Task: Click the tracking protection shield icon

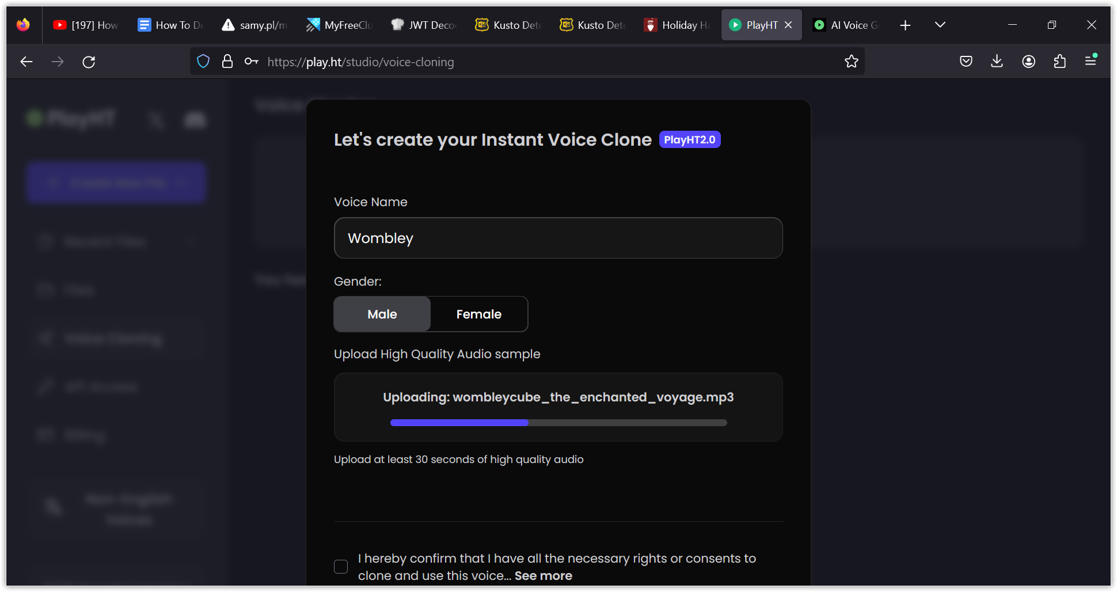Action: 203,62
